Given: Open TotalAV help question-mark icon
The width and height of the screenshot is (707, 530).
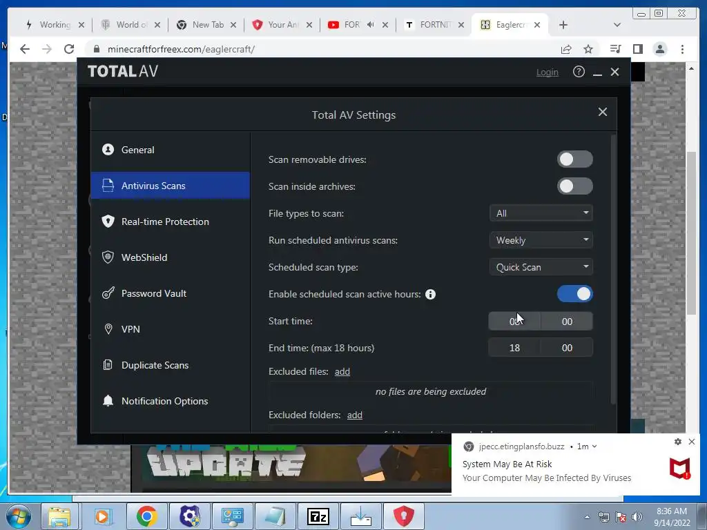Looking at the screenshot, I should point(579,72).
